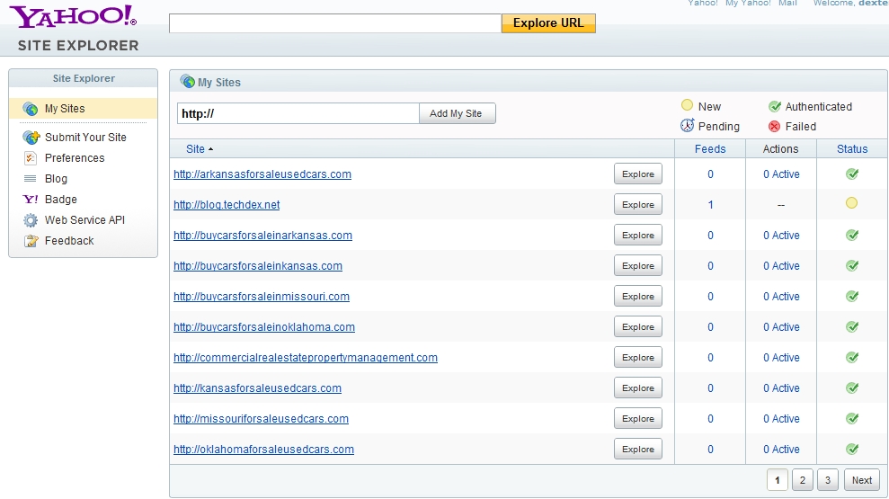Image resolution: width=889 pixels, height=499 pixels.
Task: Open Preferences from the sidebar
Action: pyautogui.click(x=75, y=158)
